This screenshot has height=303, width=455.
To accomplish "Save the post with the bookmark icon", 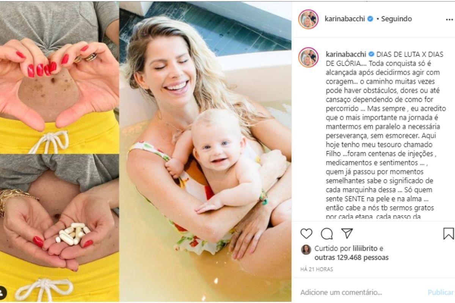I will [448, 233].
